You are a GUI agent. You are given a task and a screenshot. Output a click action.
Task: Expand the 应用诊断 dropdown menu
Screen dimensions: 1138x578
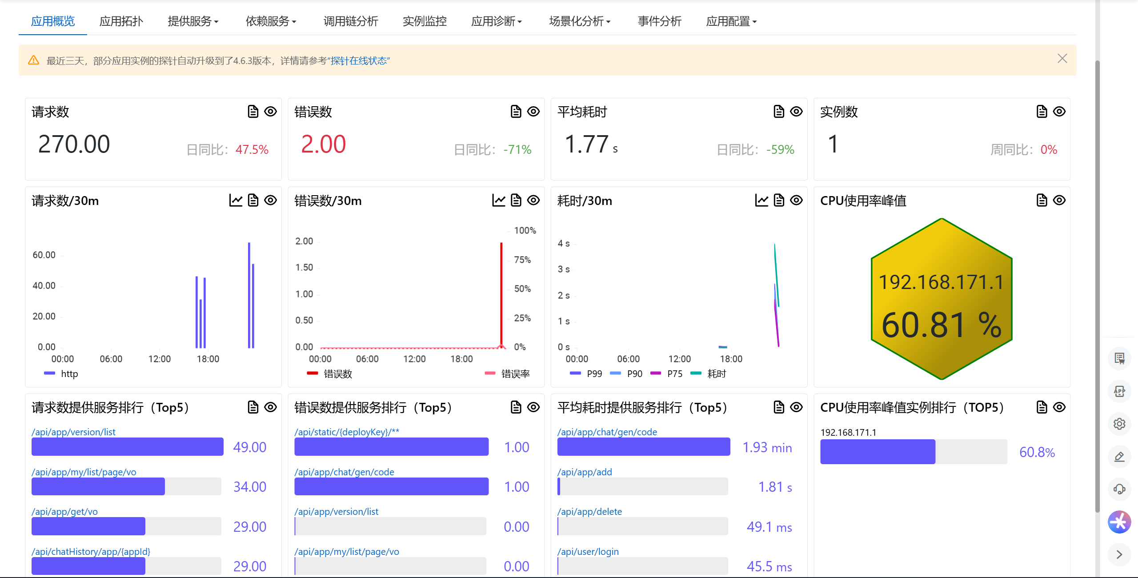click(x=497, y=21)
